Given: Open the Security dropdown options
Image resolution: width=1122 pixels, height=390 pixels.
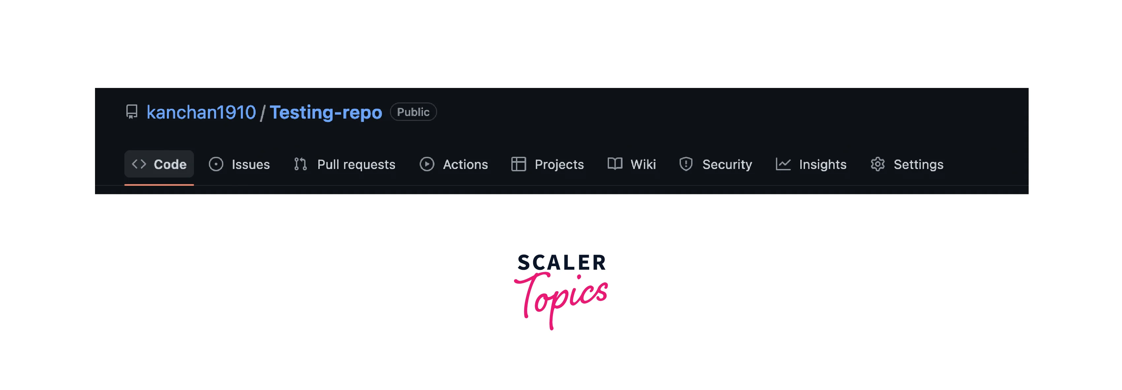Looking at the screenshot, I should [x=716, y=164].
